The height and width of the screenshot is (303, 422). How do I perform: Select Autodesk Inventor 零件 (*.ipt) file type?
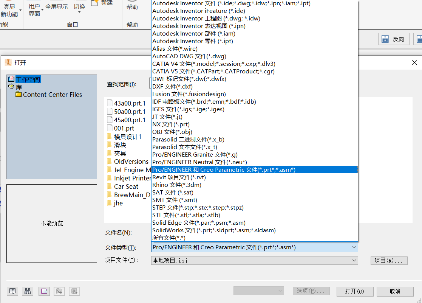coord(255,41)
